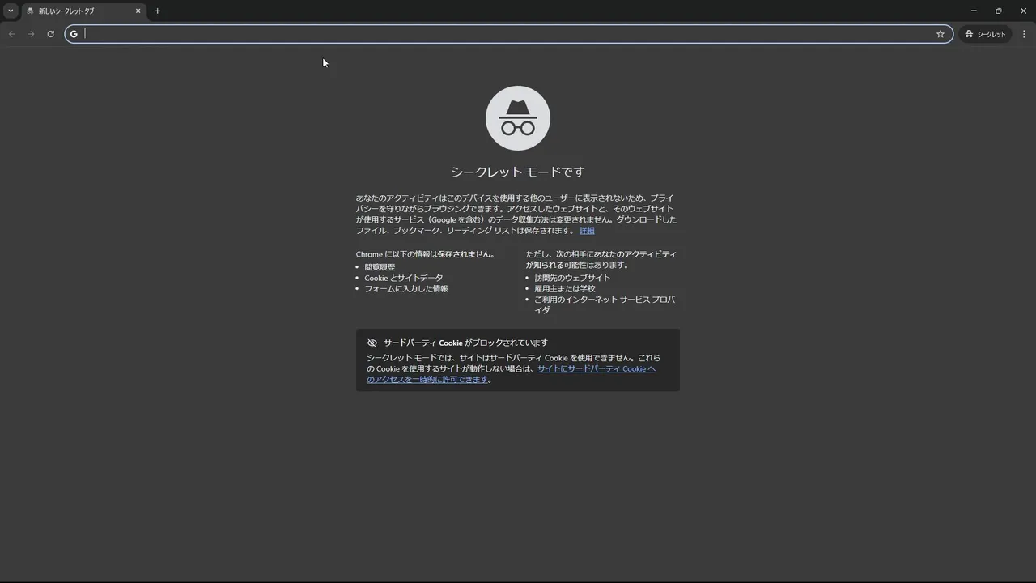
Task: Click the Cookie とサイトデータ list item
Action: (404, 278)
